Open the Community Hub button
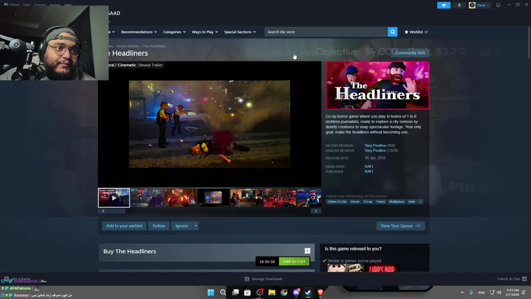The height and width of the screenshot is (299, 531). [x=410, y=53]
